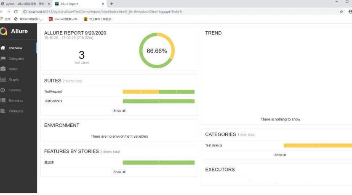
Task: Open Behaviors via the list icon
Action: (x=3, y=100)
